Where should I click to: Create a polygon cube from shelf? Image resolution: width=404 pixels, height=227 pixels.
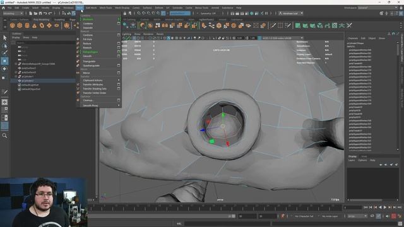coord(20,25)
